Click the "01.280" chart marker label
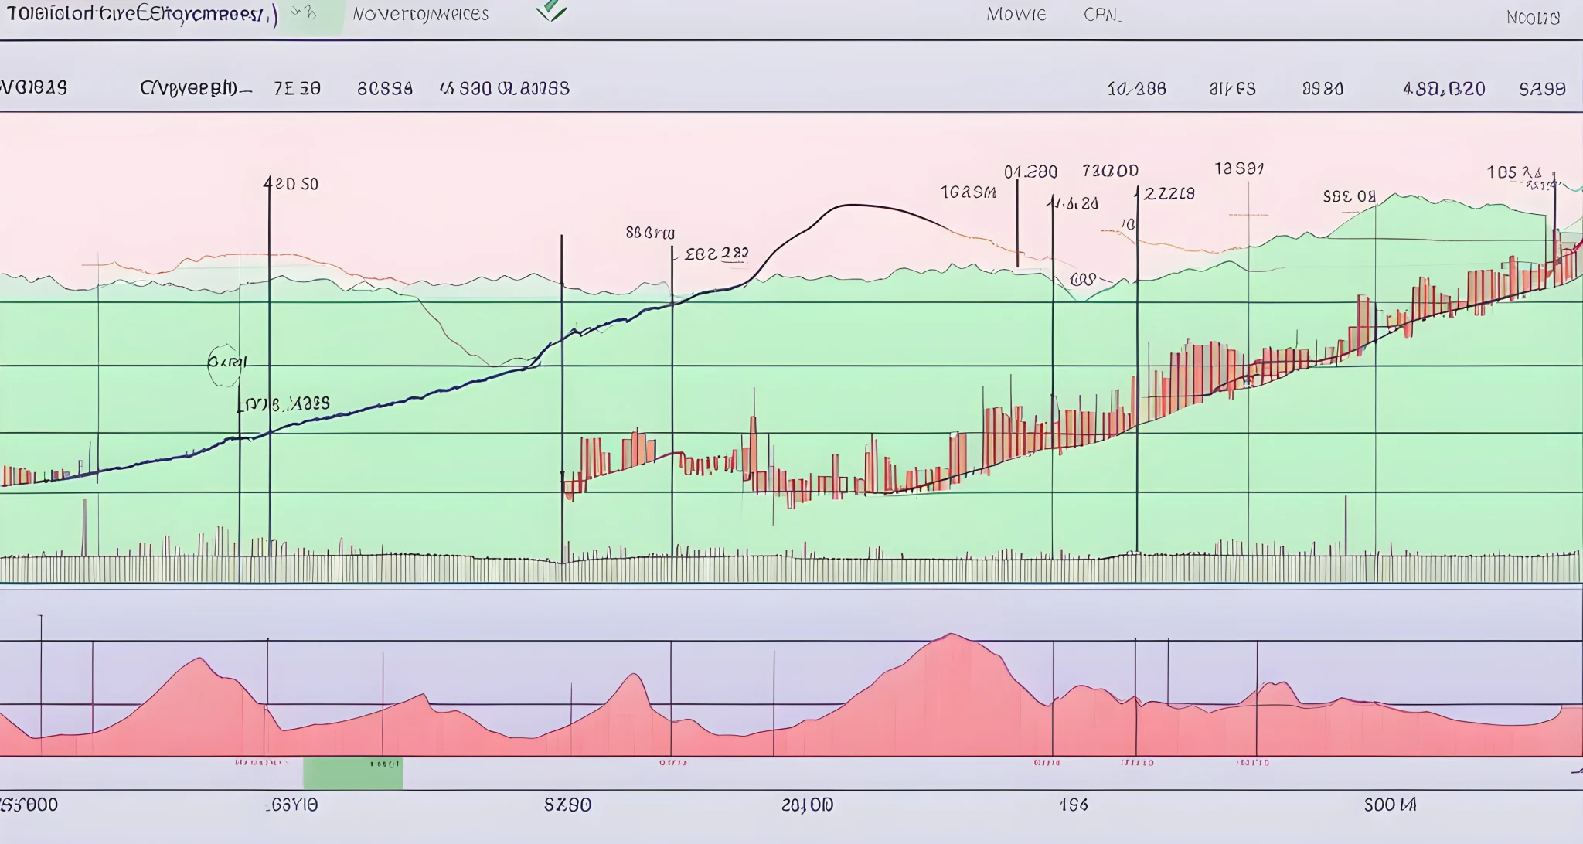Viewport: 1583px width, 844px height. pos(1030,172)
